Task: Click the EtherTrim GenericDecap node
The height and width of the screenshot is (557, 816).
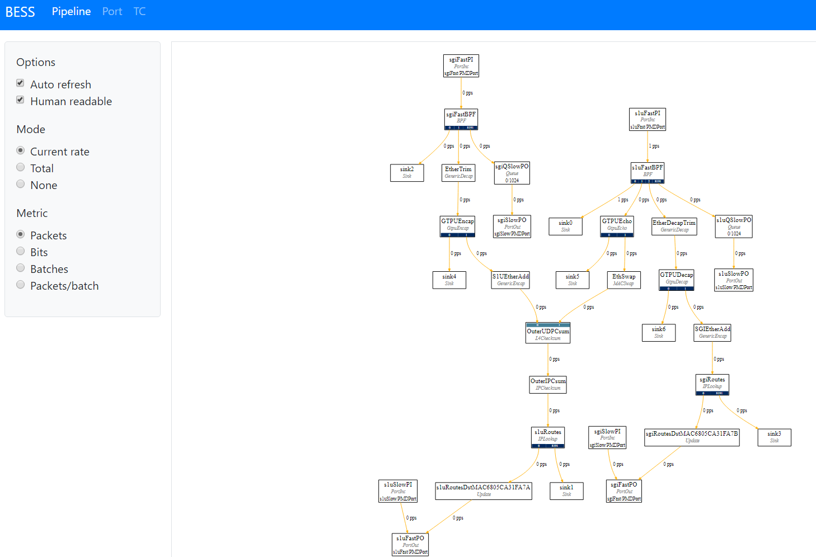Action: [458, 173]
